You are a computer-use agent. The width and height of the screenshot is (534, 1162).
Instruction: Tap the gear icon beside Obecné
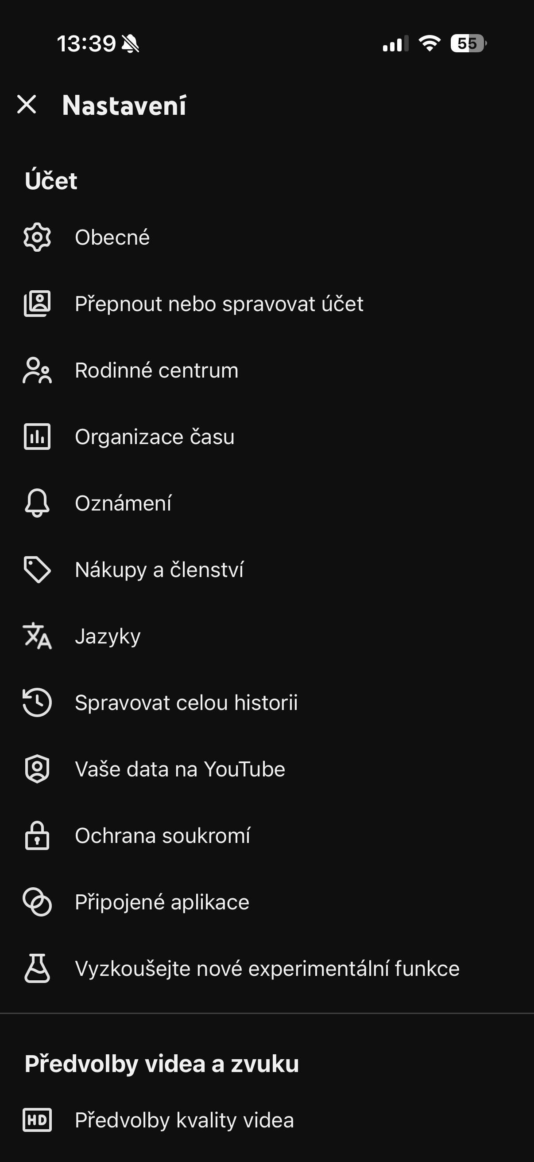coord(37,237)
